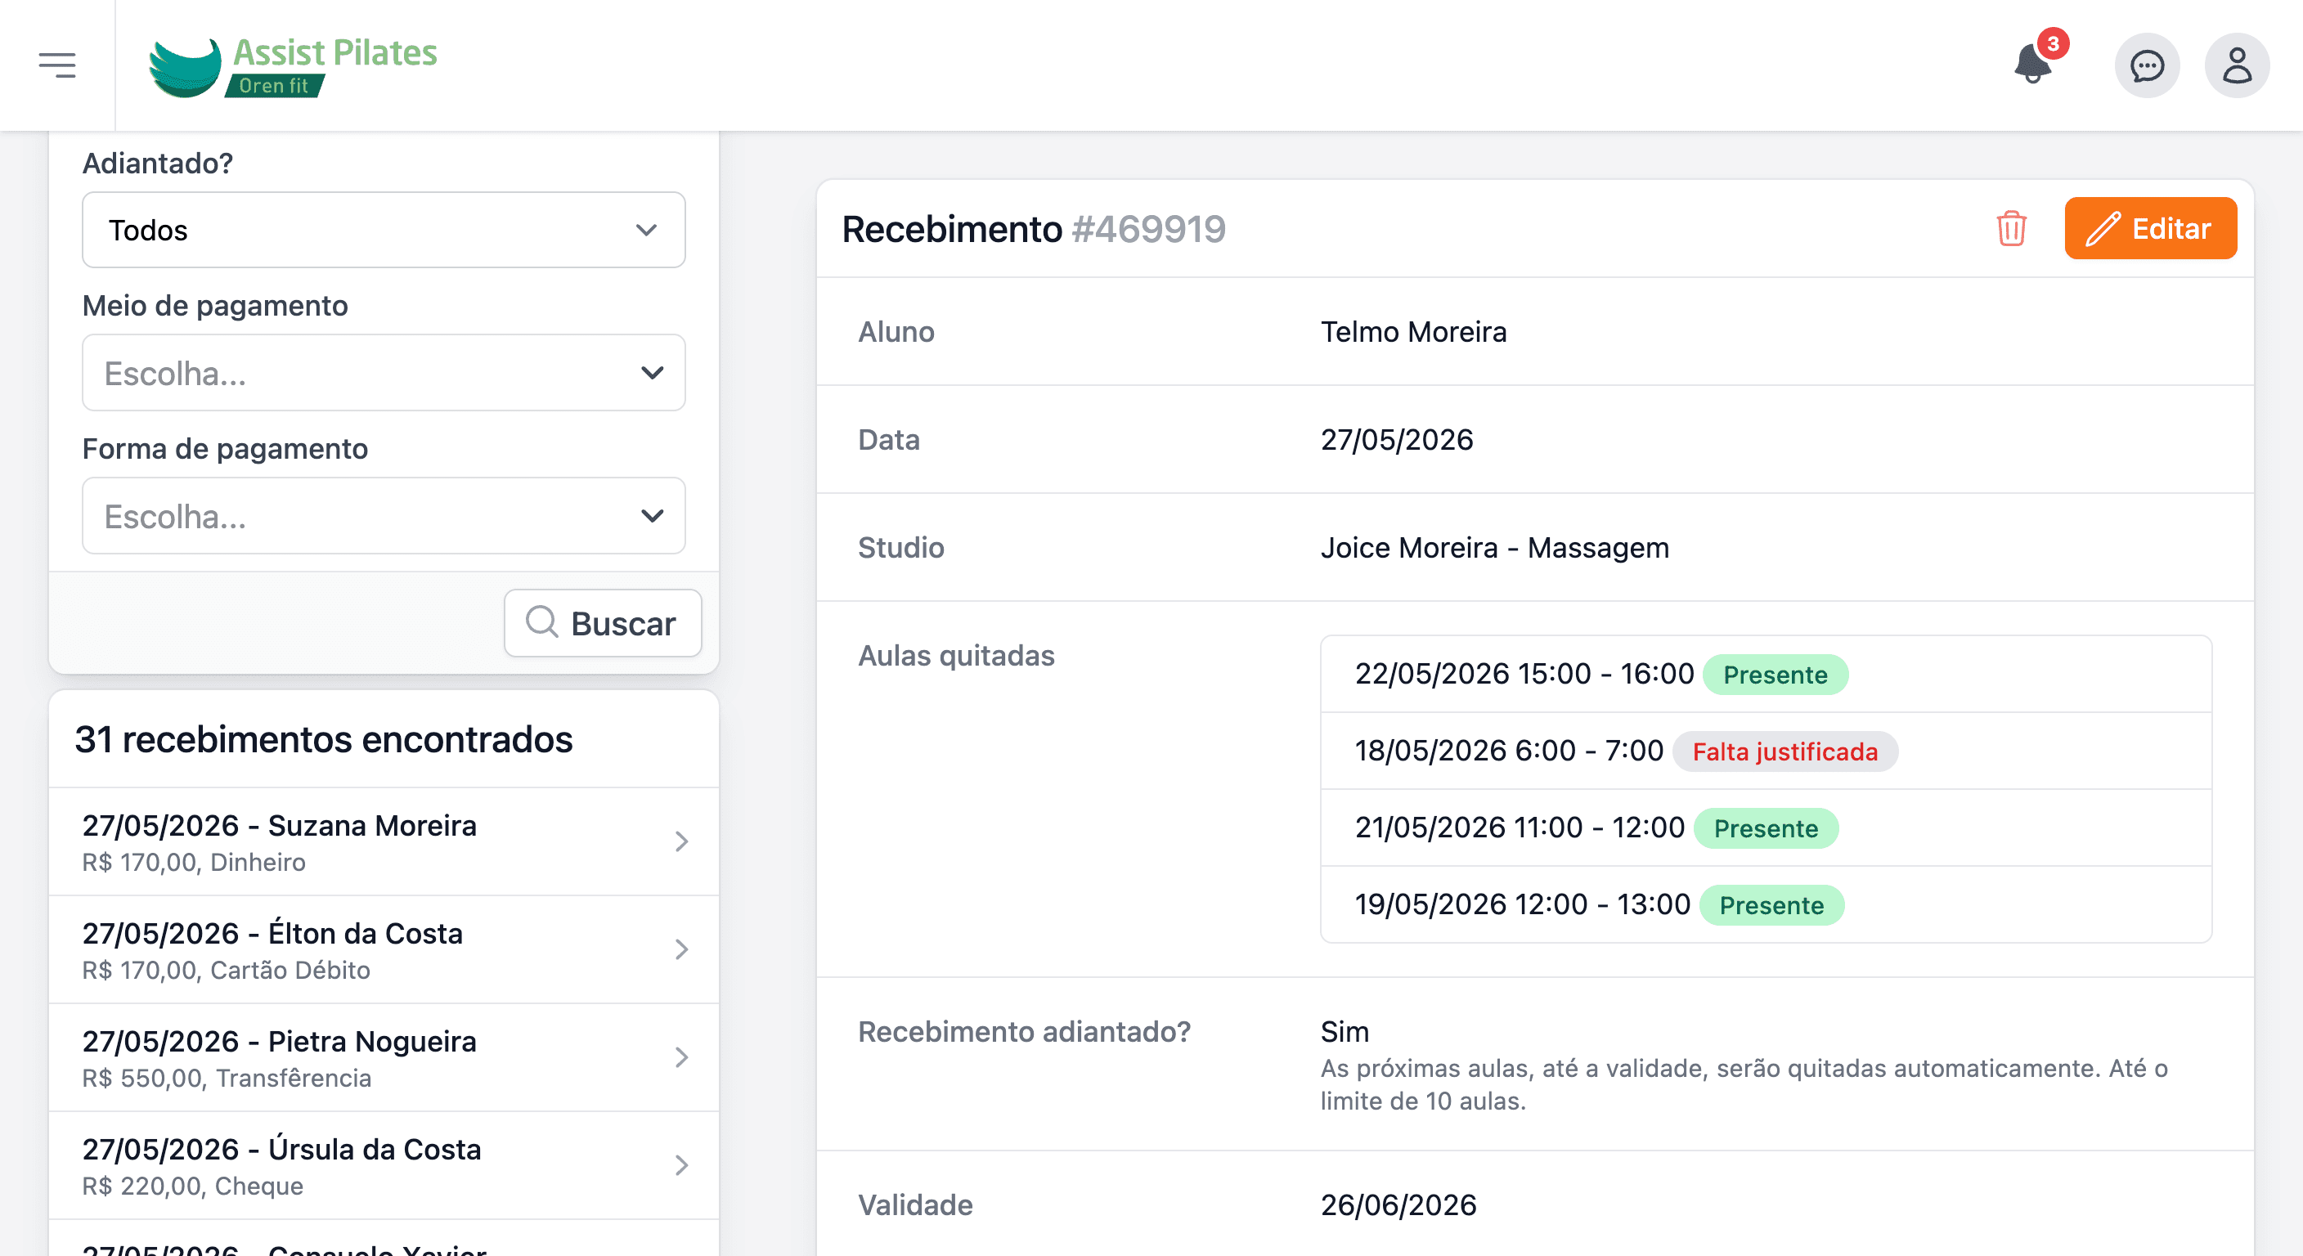Click the validity date 26/06/2026
The height and width of the screenshot is (1256, 2303).
[1398, 1205]
